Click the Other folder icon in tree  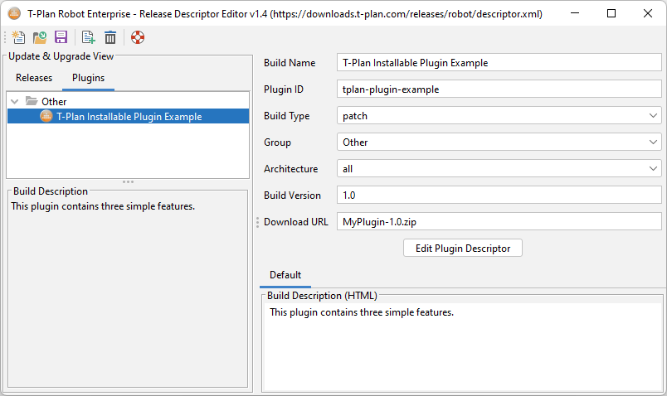(32, 102)
